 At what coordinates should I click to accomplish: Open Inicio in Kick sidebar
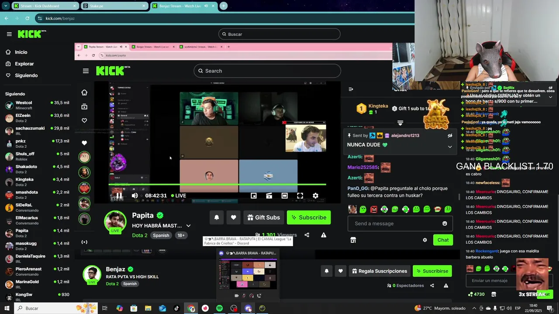click(x=21, y=52)
